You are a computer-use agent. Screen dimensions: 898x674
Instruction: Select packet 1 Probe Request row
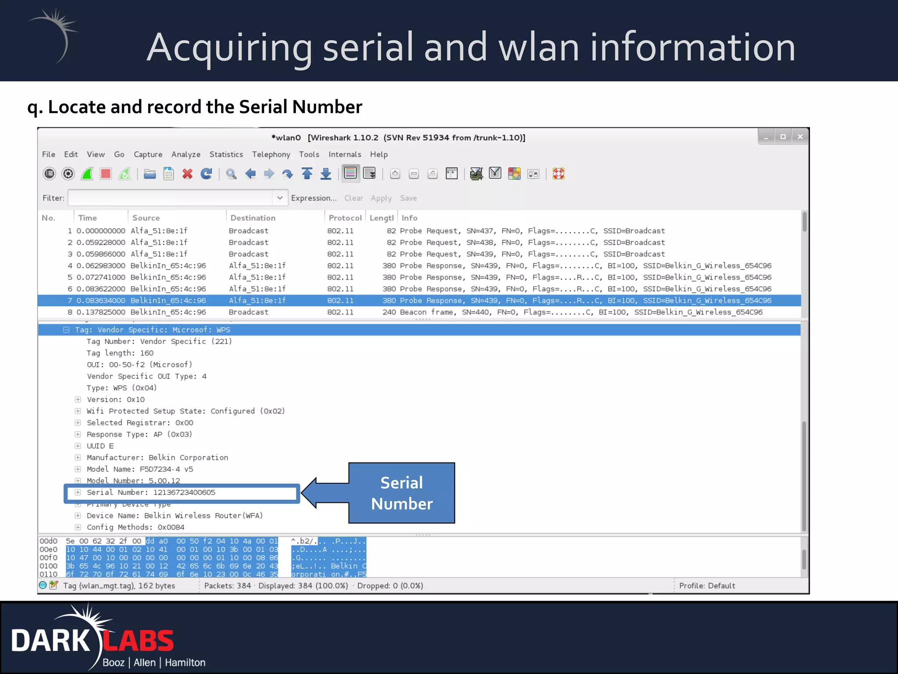click(x=419, y=231)
